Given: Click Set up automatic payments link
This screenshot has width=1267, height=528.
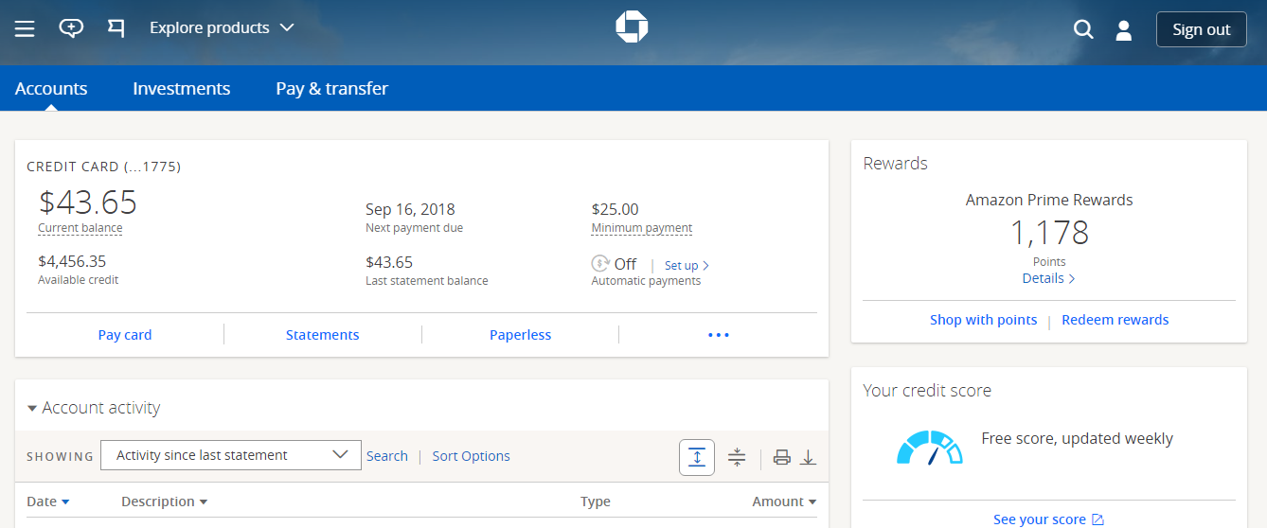Looking at the screenshot, I should [x=687, y=266].
